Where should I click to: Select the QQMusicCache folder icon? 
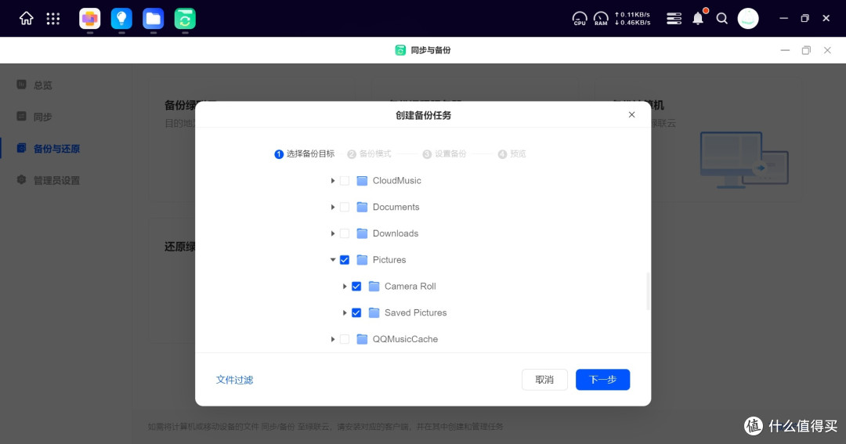tap(362, 339)
